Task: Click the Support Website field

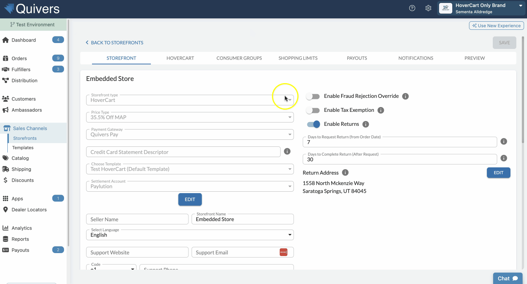Action: [137, 252]
